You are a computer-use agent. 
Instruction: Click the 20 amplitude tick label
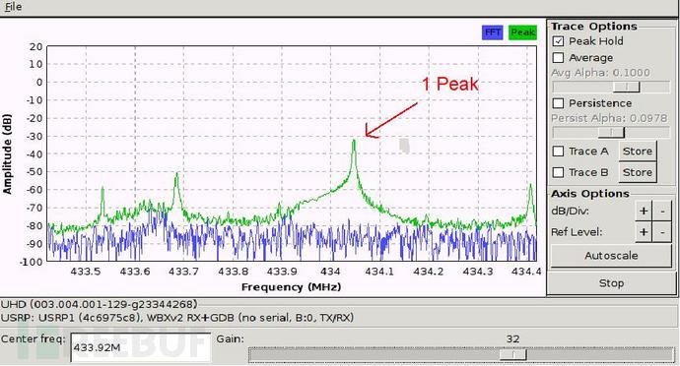[36, 46]
